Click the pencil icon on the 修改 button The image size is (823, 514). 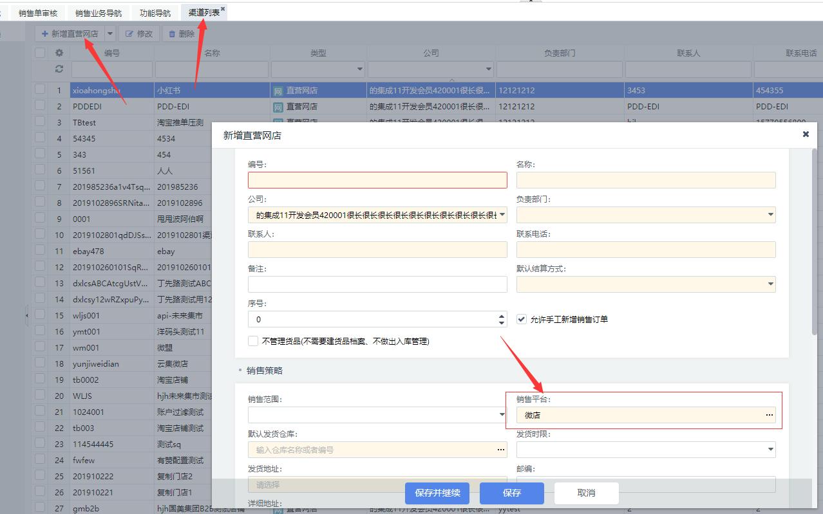pos(129,33)
